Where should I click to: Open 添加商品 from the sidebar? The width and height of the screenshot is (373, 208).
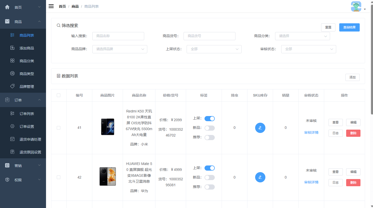click(x=27, y=48)
